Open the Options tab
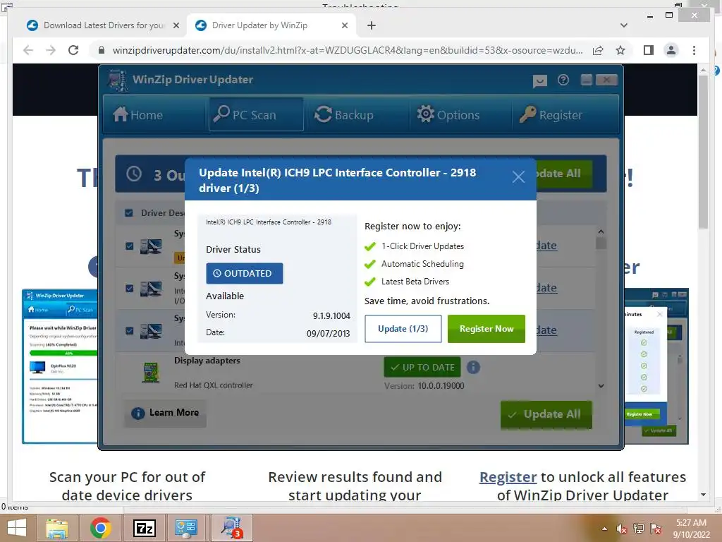The width and height of the screenshot is (722, 542). click(x=448, y=114)
